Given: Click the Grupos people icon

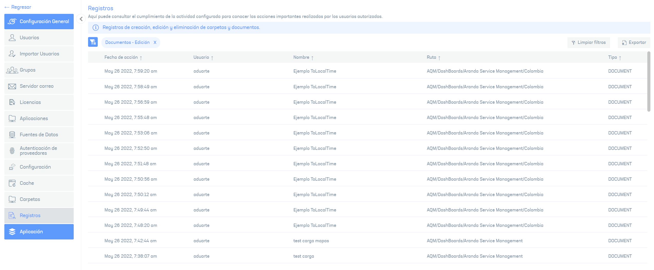Looking at the screenshot, I should (12, 70).
